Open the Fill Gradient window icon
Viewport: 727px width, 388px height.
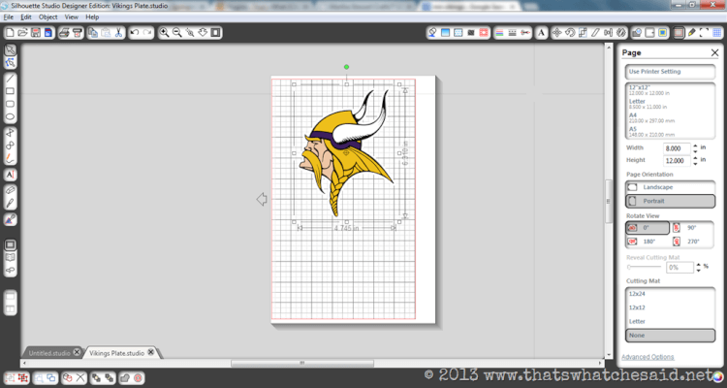pyautogui.click(x=445, y=32)
